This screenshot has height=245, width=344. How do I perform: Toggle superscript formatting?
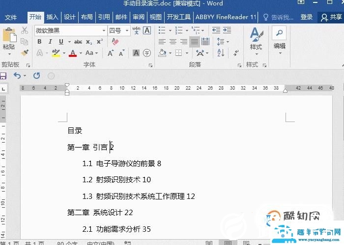point(100,42)
